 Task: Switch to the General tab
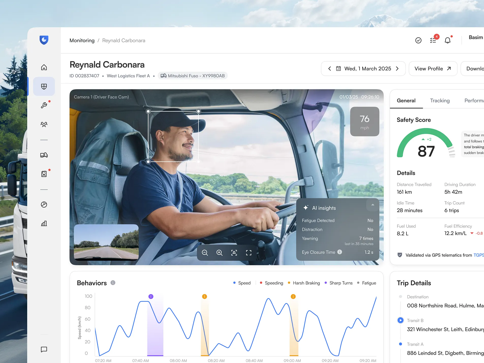pos(406,101)
